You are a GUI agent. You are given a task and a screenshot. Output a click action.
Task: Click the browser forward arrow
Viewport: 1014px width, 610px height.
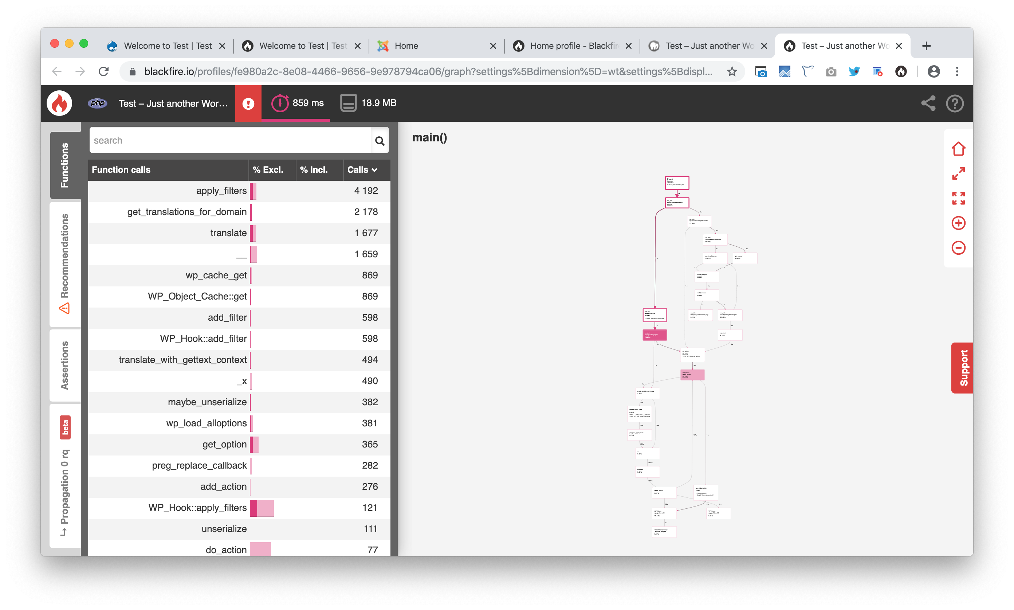coord(80,71)
